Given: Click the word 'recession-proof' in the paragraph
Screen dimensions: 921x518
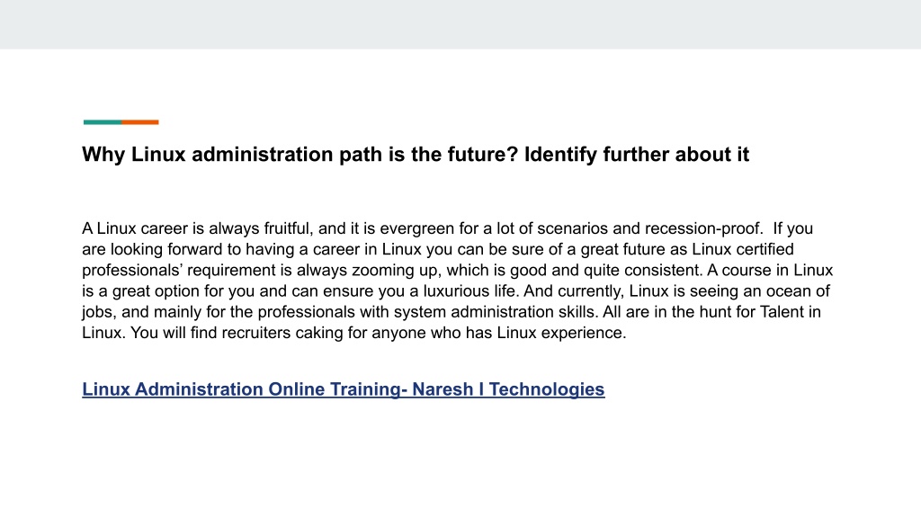Looking at the screenshot, I should [x=703, y=228].
